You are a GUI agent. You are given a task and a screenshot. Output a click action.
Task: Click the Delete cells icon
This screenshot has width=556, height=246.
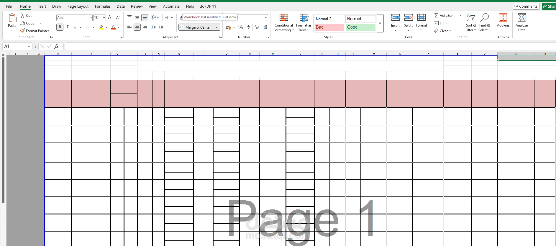pos(408,18)
